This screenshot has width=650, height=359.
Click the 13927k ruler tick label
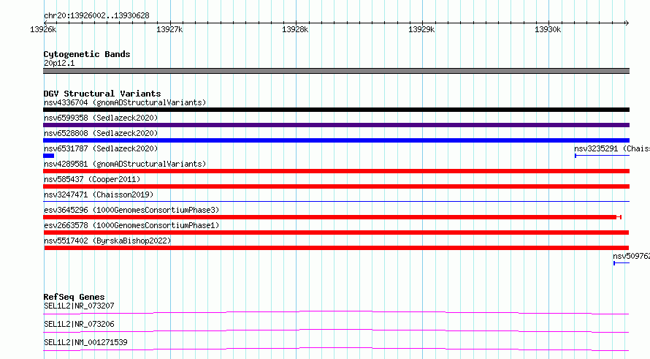coord(169,29)
